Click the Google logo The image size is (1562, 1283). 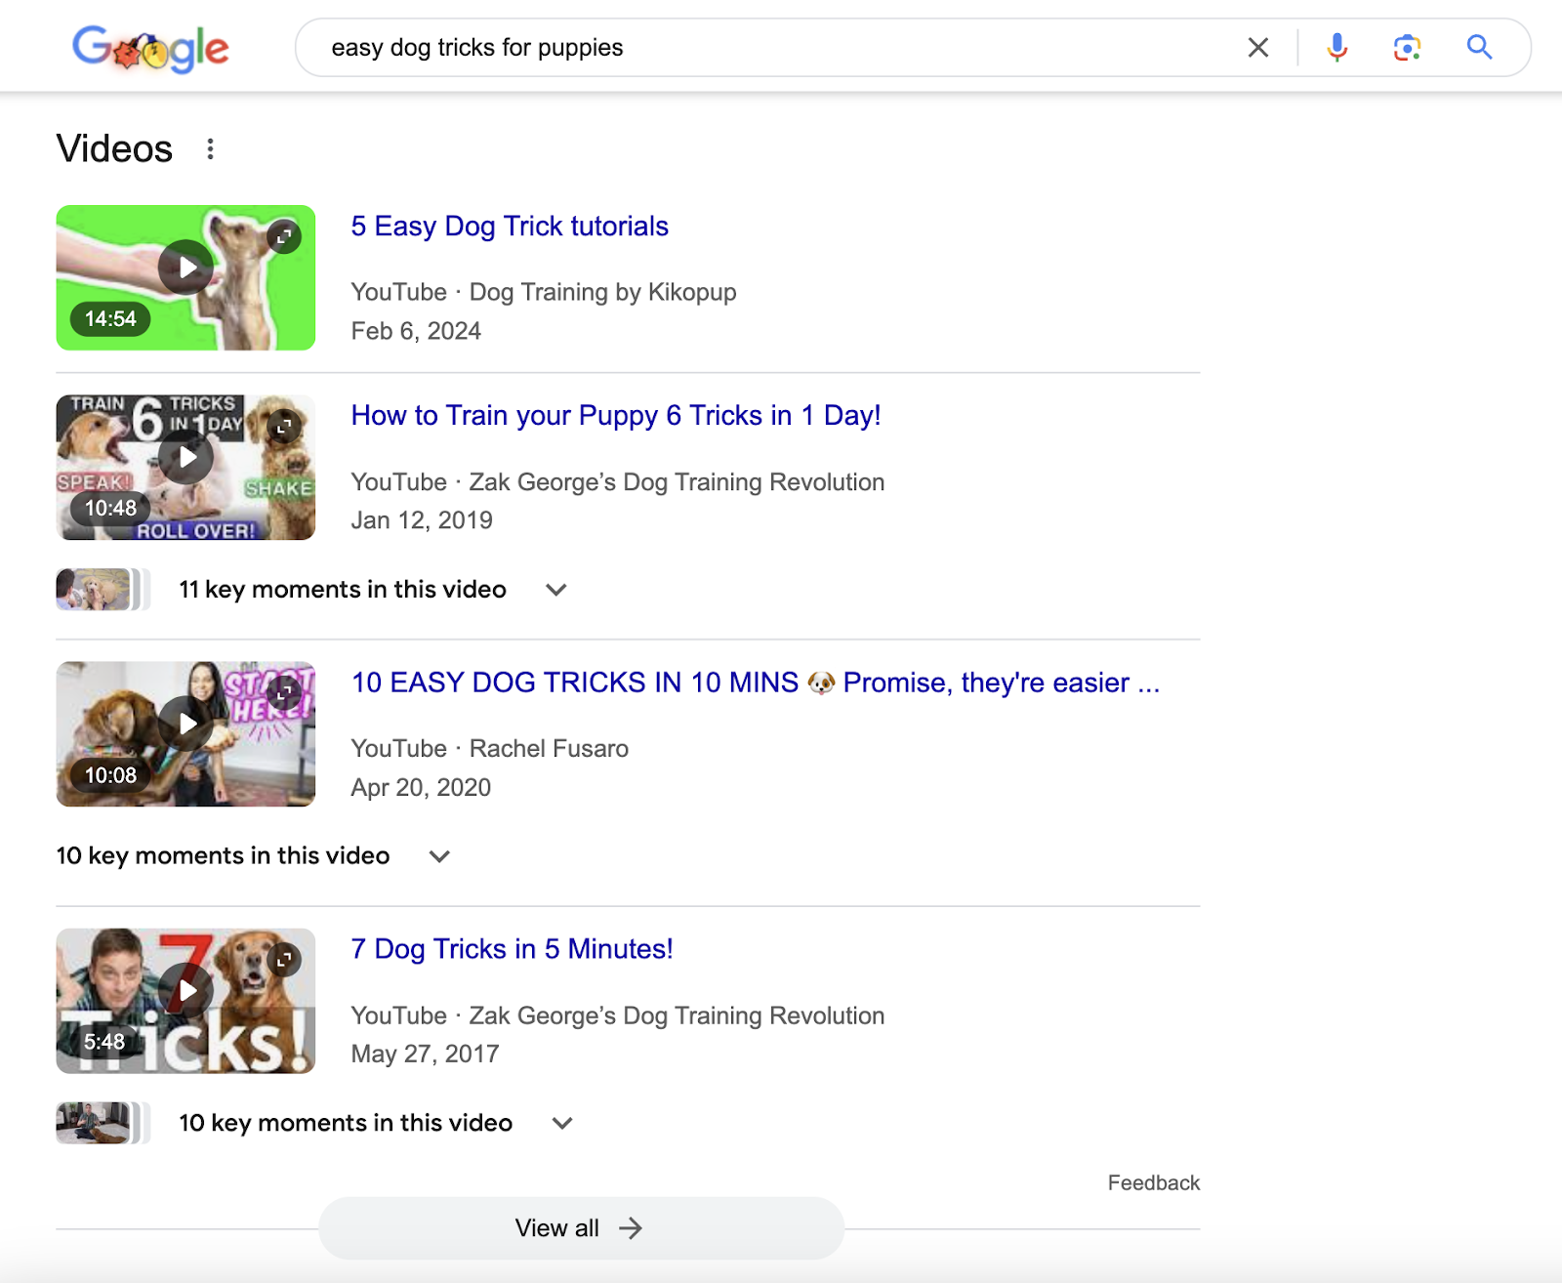pyautogui.click(x=150, y=48)
